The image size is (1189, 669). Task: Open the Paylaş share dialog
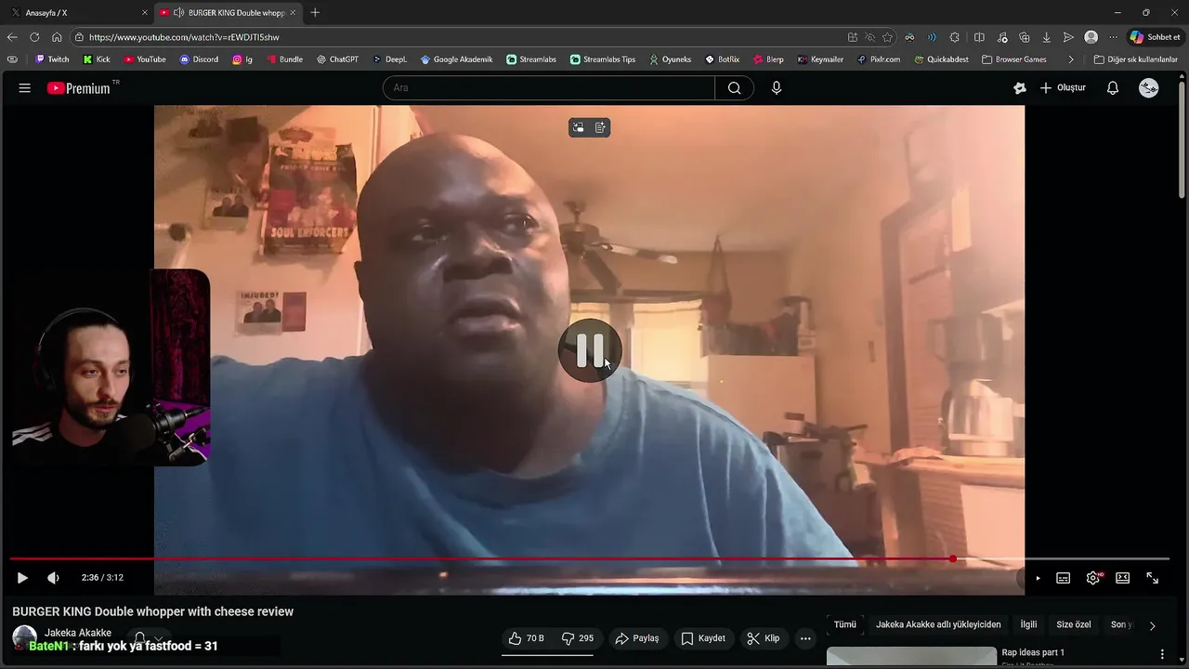(x=637, y=638)
